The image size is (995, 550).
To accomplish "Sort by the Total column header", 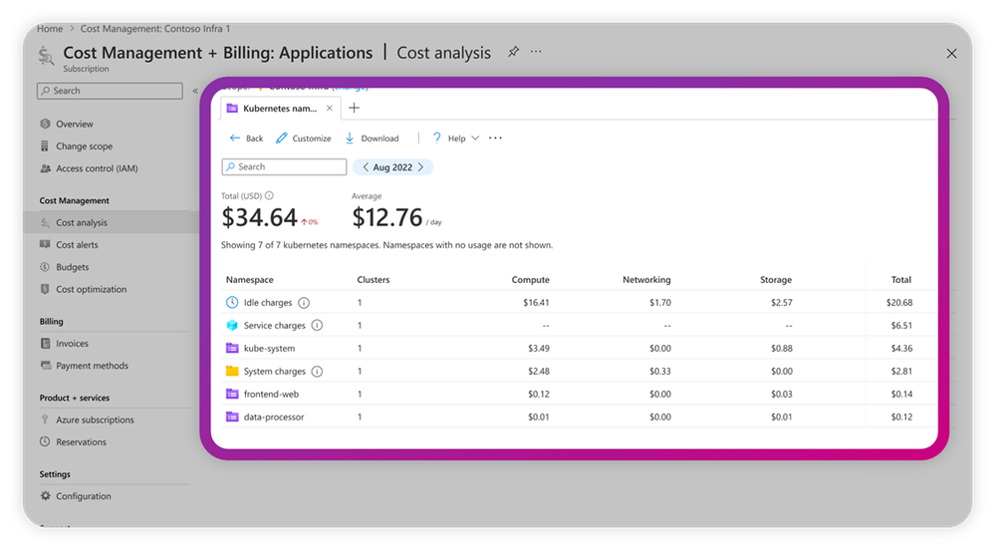I will pyautogui.click(x=901, y=279).
